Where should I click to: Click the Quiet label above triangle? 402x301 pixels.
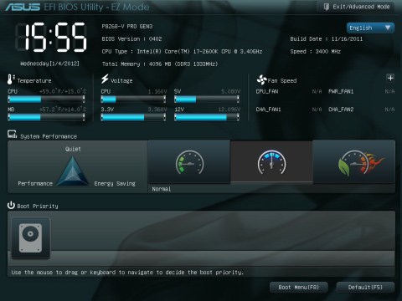tap(73, 149)
